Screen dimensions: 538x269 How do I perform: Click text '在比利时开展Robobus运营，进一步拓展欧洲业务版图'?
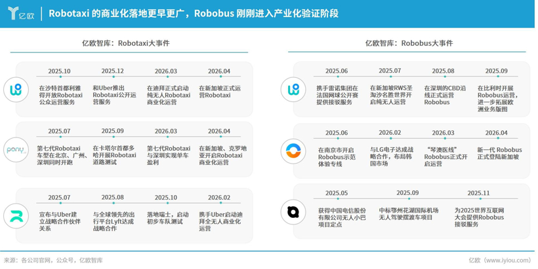[497, 99]
